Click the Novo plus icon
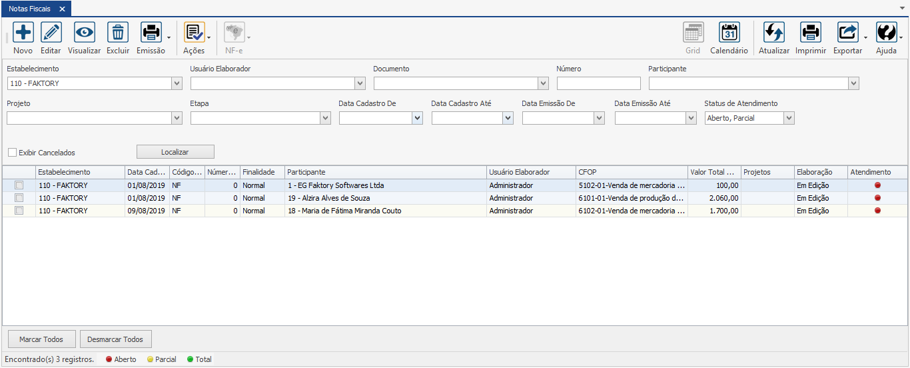Image resolution: width=910 pixels, height=368 pixels. pos(23,32)
